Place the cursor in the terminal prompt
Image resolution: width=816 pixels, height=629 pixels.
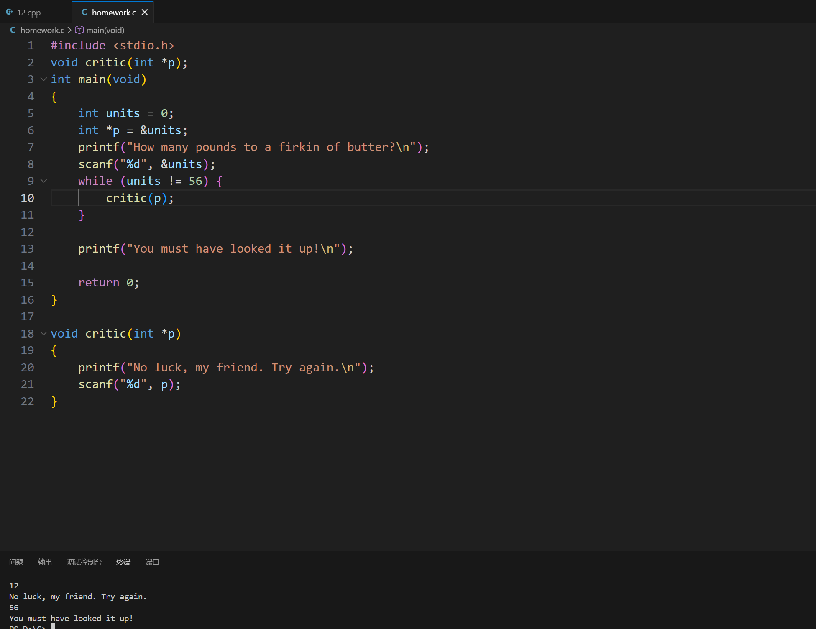[53, 627]
